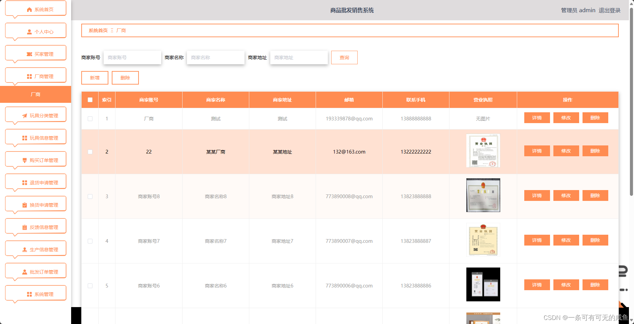This screenshot has width=634, height=324.
Task: Expand the 退货申请管理 menu
Action: pos(36,182)
